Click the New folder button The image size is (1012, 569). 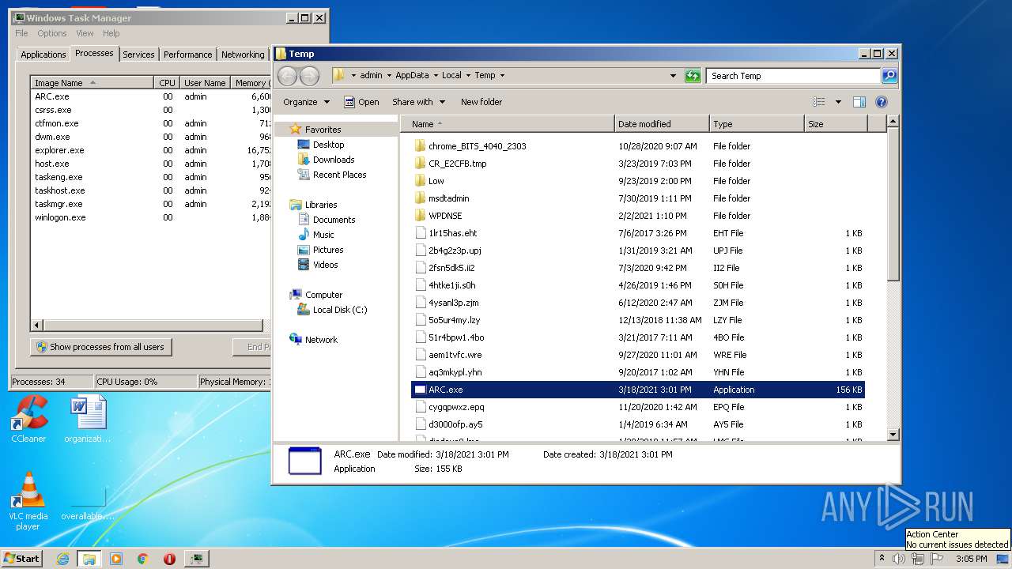point(481,102)
